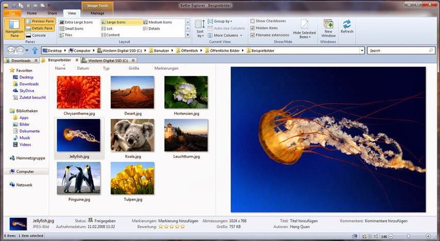440x241 pixels.
Task: Select the Pinguine.jpg thumbnail
Action: 79,178
